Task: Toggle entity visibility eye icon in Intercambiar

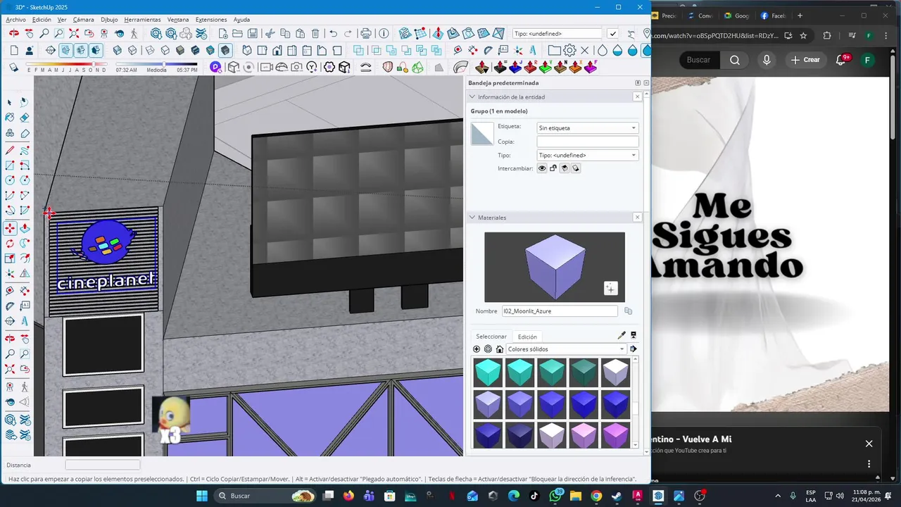Action: point(542,168)
